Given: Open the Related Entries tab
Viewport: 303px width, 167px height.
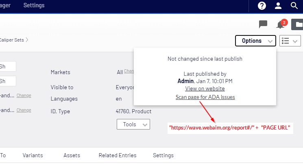Looking at the screenshot, I should pos(118,155).
